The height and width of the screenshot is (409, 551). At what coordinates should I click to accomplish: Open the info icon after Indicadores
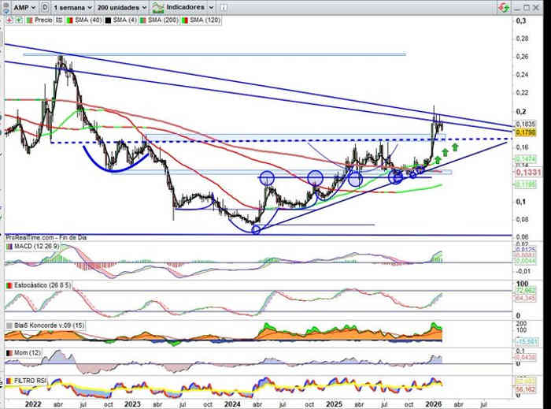[223, 6]
